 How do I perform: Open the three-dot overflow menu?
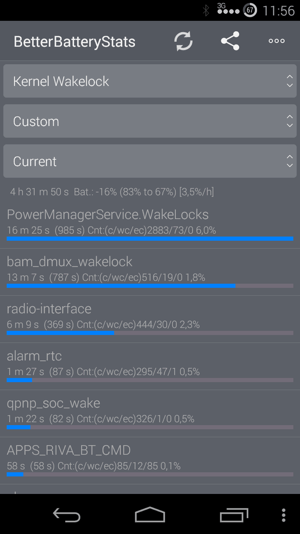pos(276,41)
